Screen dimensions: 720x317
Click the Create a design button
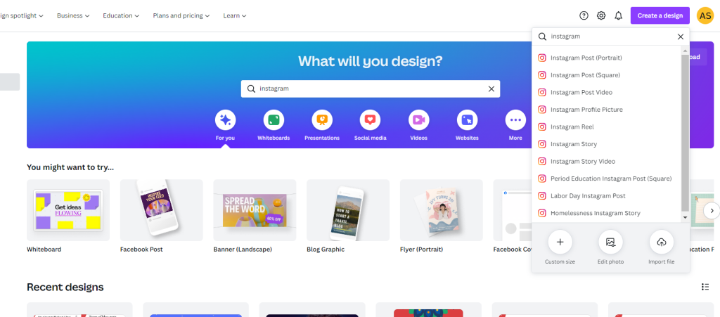tap(660, 15)
